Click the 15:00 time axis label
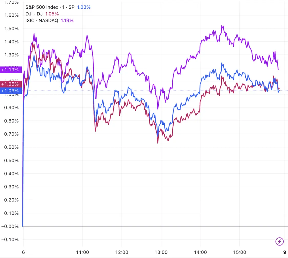The image size is (288, 258). coord(240,252)
